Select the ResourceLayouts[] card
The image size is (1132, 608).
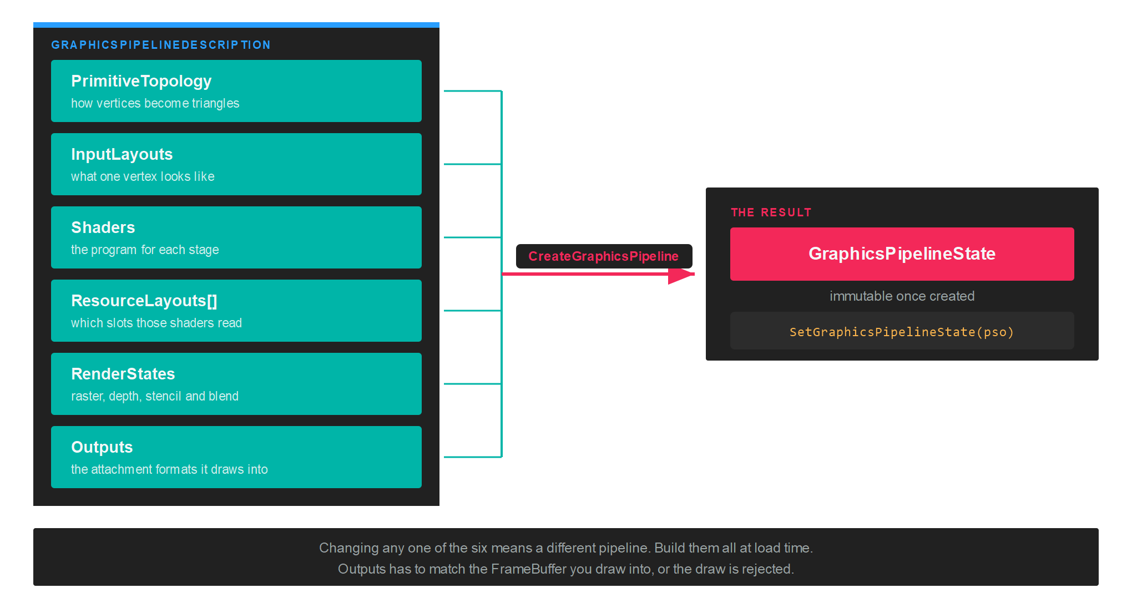click(236, 311)
